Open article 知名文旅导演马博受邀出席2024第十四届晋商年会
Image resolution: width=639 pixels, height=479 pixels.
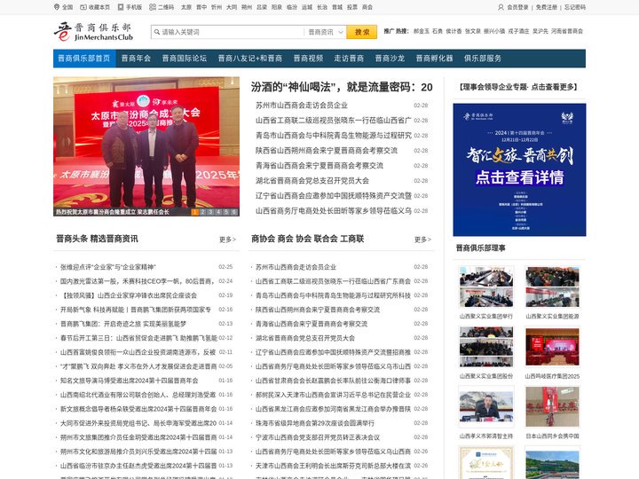(x=130, y=381)
